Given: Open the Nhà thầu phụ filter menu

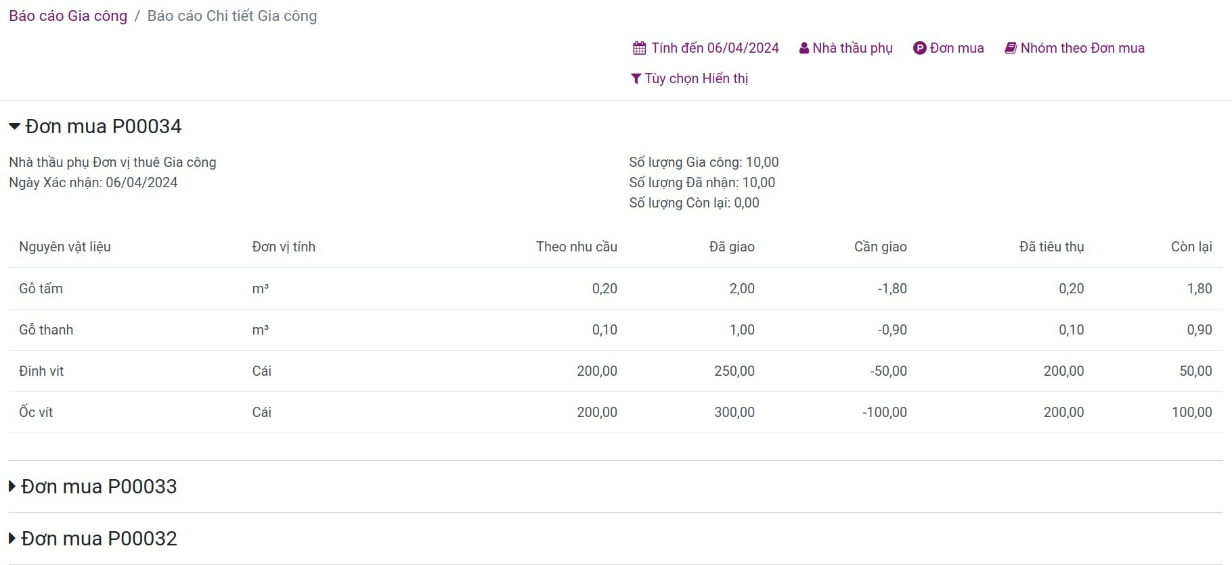Looking at the screenshot, I should pyautogui.click(x=852, y=48).
